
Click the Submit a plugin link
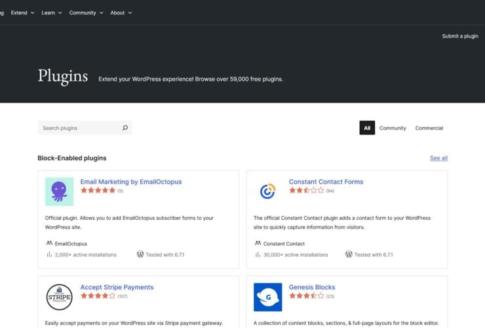coord(460,36)
